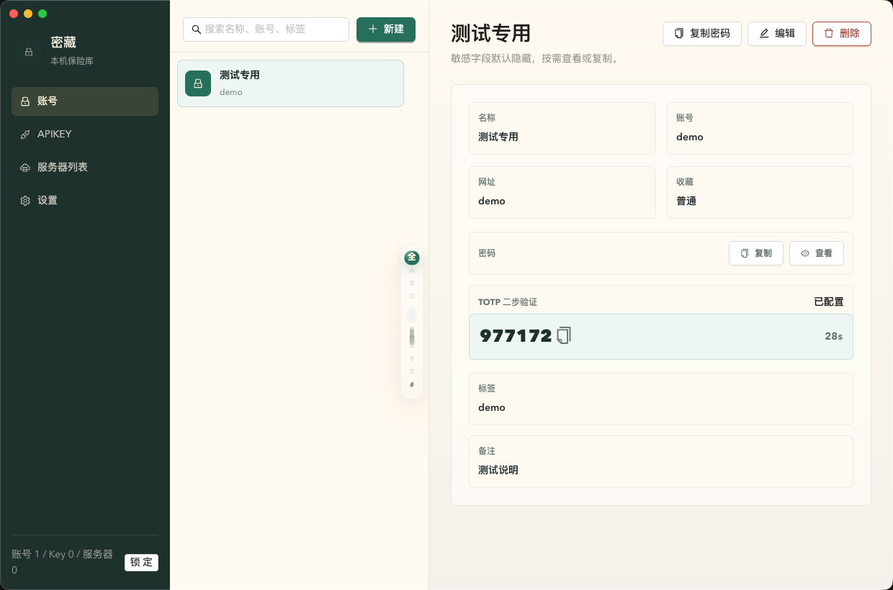Click 复制密码 in the header

pyautogui.click(x=702, y=34)
